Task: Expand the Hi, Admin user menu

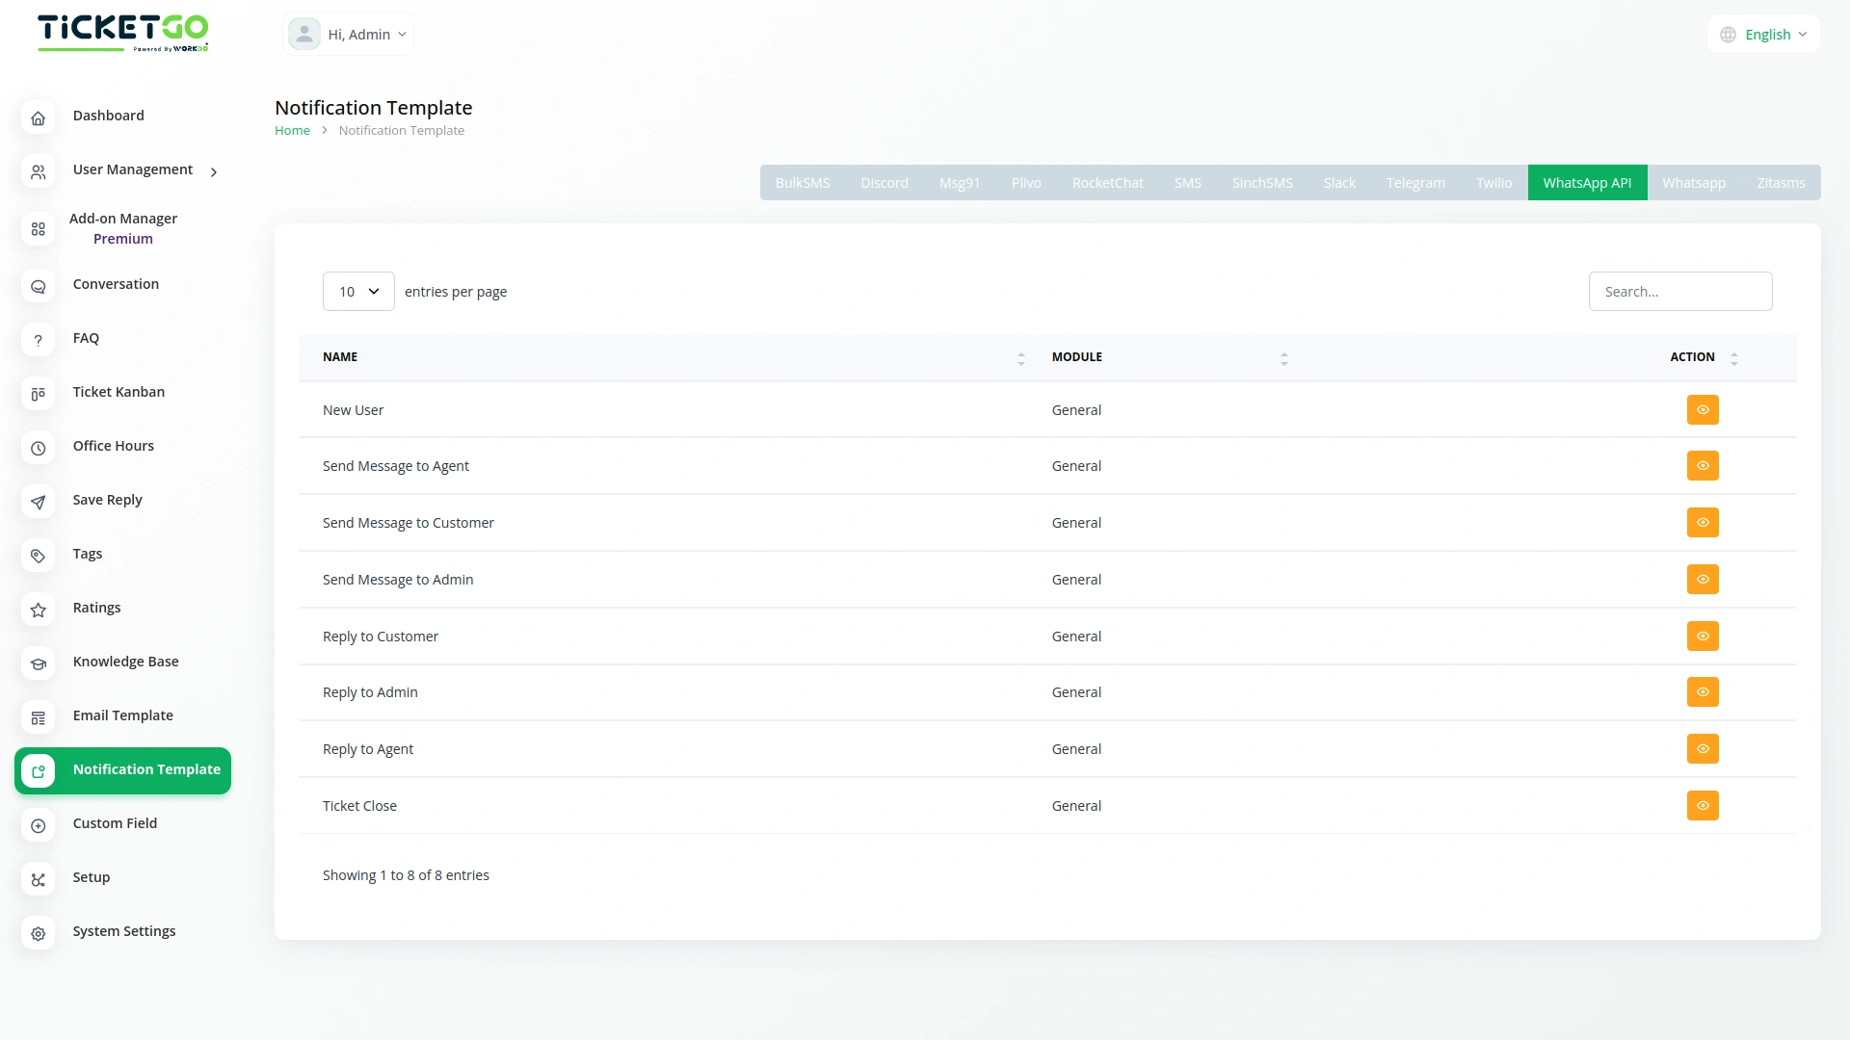Action: tap(349, 35)
